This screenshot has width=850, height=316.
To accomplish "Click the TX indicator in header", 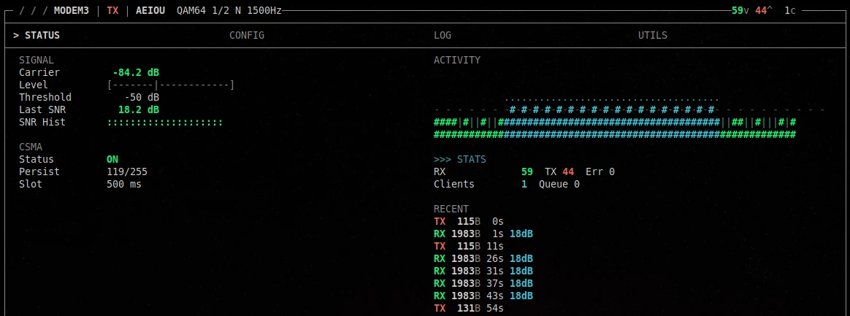I will tap(112, 11).
